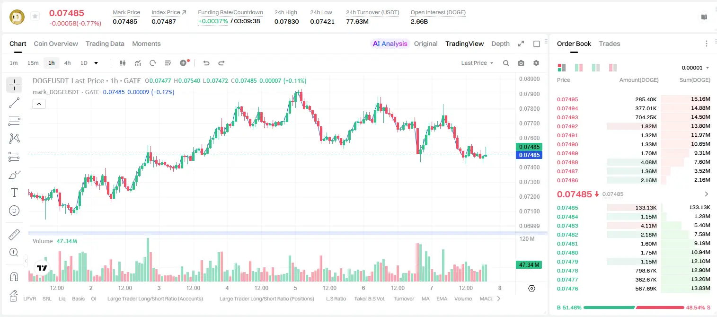Collapse the chart legend chevron
Image resolution: width=717 pixels, height=317 pixels.
(39, 104)
